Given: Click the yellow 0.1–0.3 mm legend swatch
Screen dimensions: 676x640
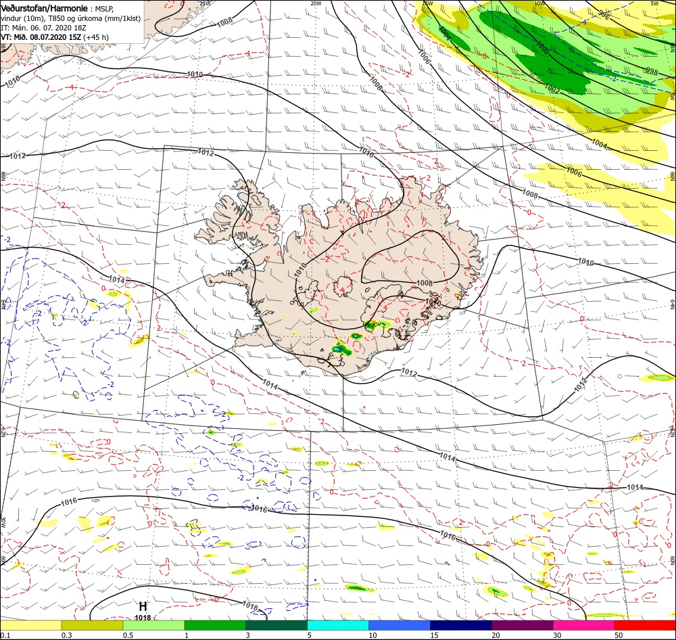Looking at the screenshot, I should click(31, 625).
